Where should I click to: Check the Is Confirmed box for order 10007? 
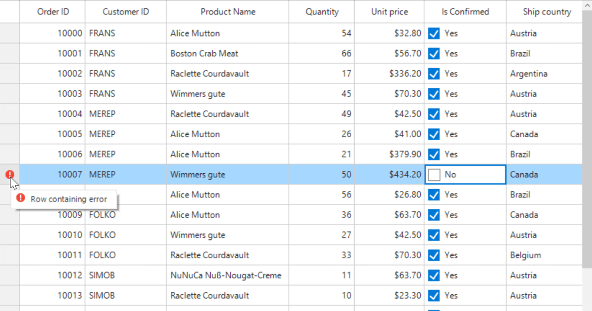[x=434, y=175]
